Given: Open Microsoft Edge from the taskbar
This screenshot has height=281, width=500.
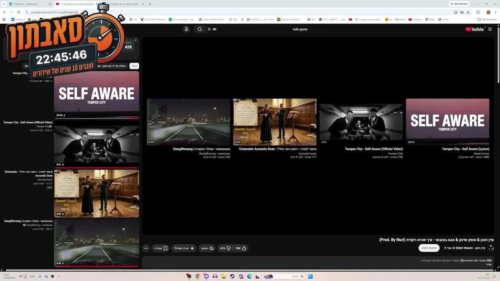Looking at the screenshot, I should (x=249, y=276).
